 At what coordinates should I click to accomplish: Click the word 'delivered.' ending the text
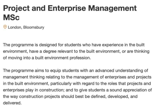[12, 103]
